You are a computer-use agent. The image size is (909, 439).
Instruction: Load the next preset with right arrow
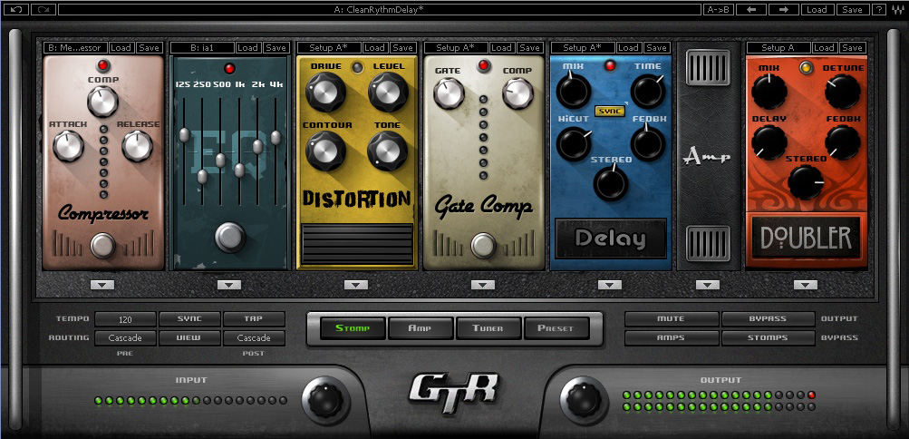pos(783,9)
